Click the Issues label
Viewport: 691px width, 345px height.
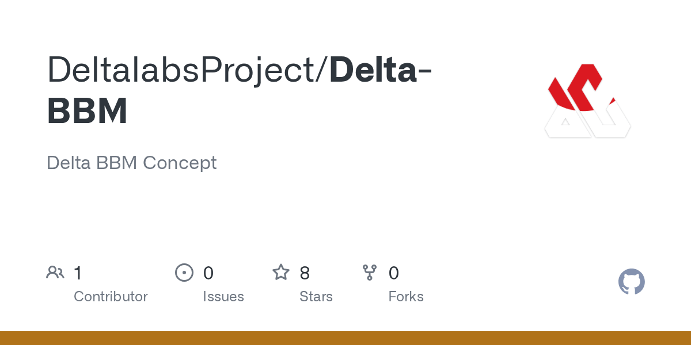point(223,297)
